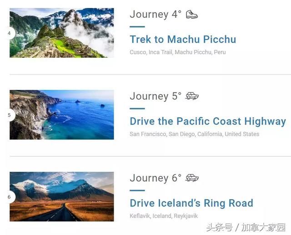The height and width of the screenshot is (235, 291).
Task: Click the Journey 6° heading
Action: tap(156, 178)
